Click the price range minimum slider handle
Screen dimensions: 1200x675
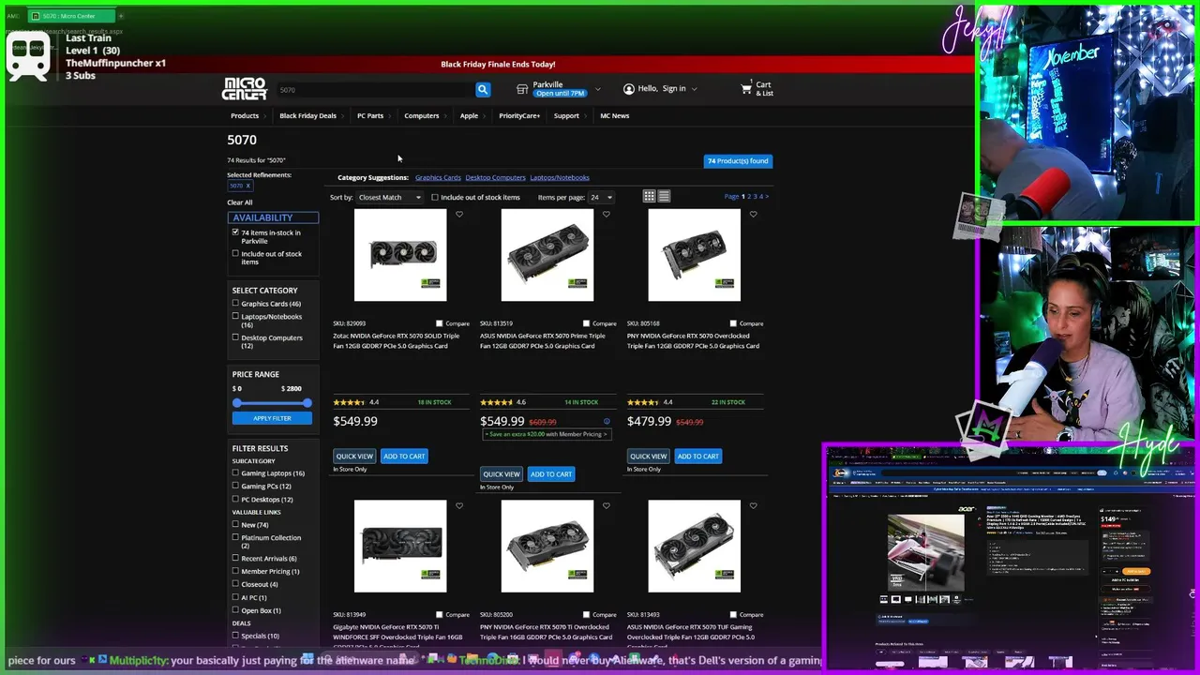coord(237,403)
